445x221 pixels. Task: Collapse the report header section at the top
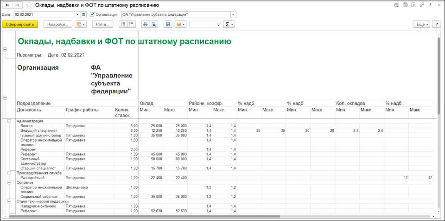point(5,50)
